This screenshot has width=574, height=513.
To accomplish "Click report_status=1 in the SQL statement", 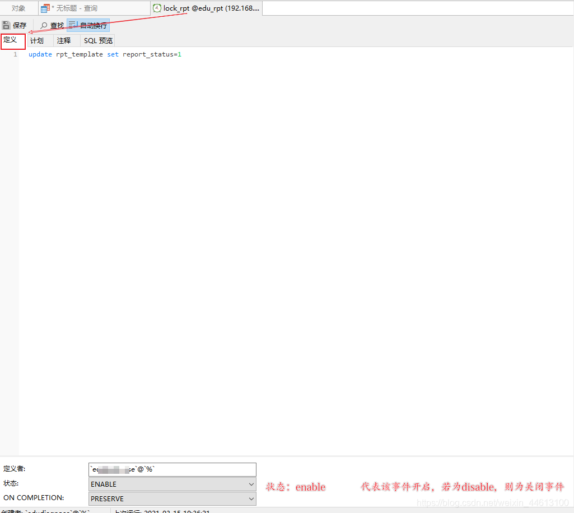I will [x=152, y=54].
